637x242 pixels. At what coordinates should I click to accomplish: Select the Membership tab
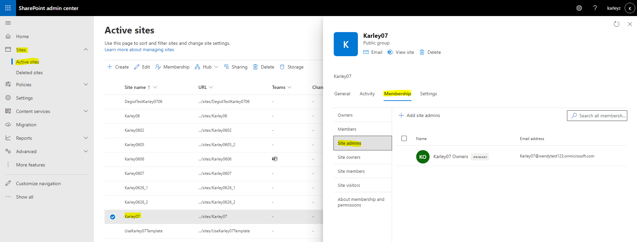coord(397,94)
